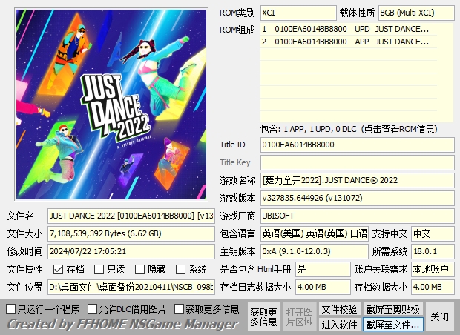The image size is (460, 335).
Task: Tick the 系统 system attribute checkbox
Action: [x=180, y=269]
